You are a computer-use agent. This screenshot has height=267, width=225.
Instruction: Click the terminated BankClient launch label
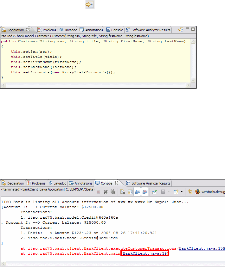coord(48,189)
